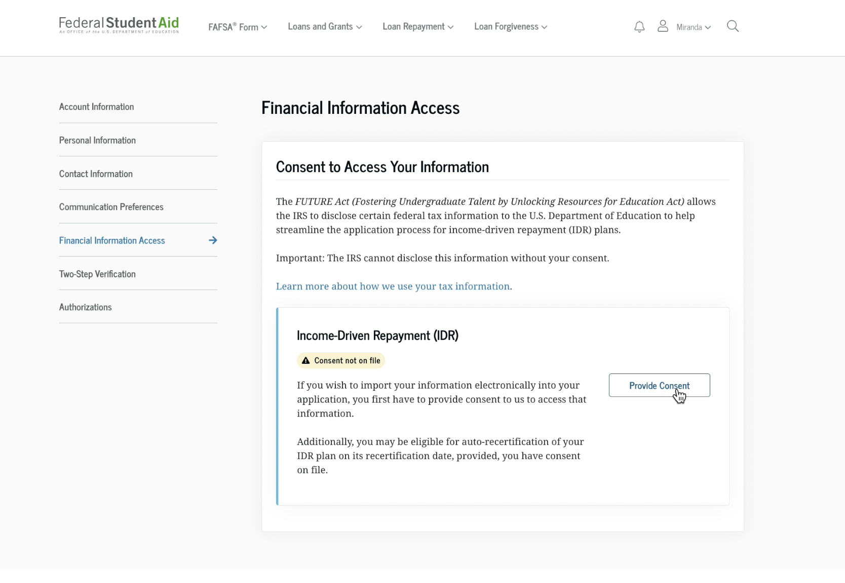Open Communication Preferences
The image size is (845, 583).
point(111,206)
